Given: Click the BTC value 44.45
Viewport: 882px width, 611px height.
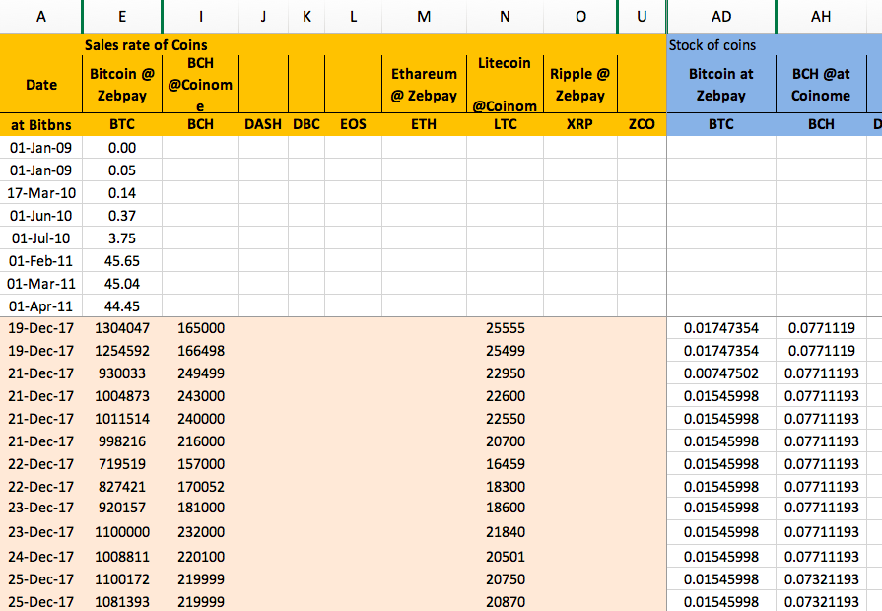Looking at the screenshot, I should [x=122, y=306].
